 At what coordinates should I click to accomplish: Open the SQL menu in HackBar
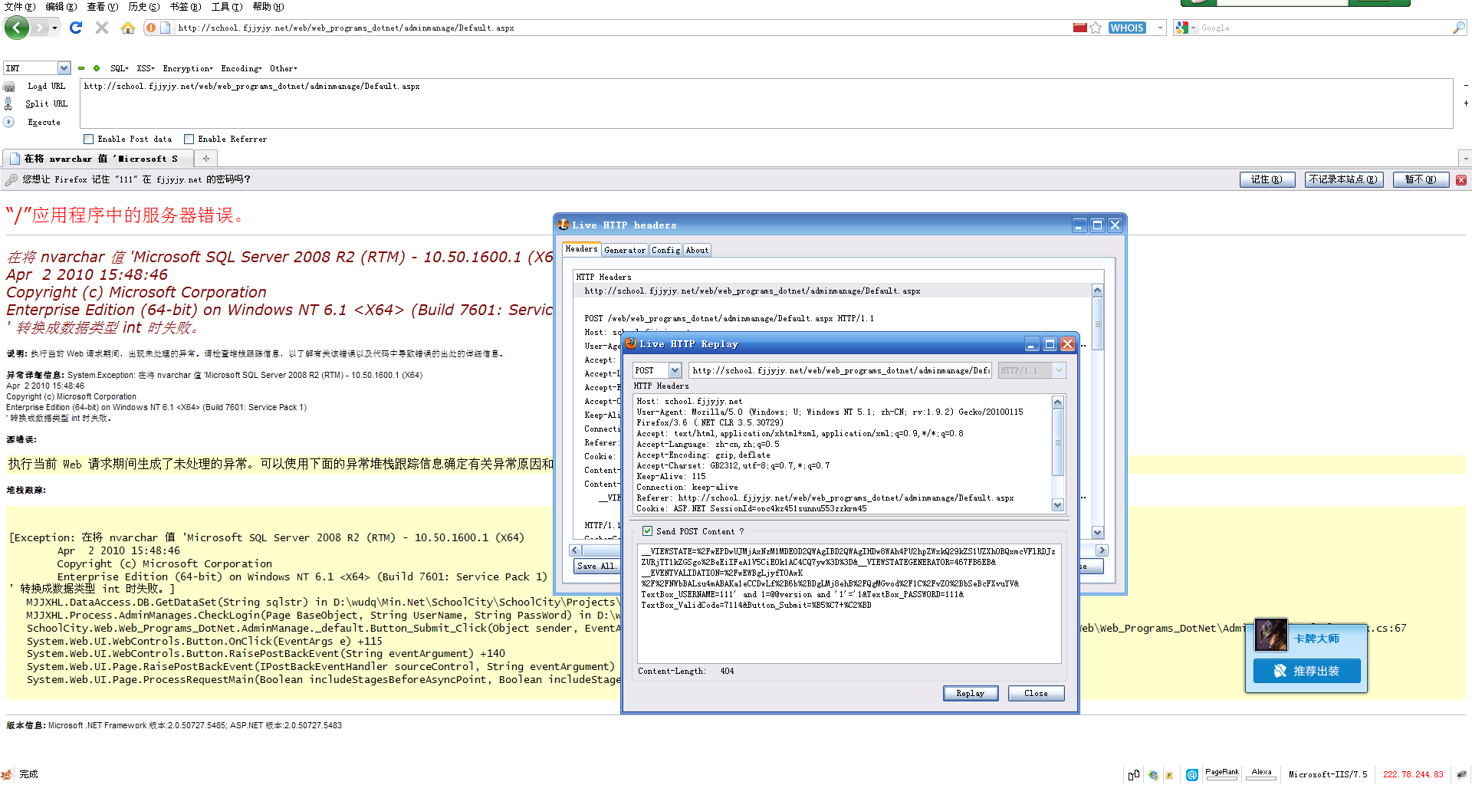click(x=119, y=68)
